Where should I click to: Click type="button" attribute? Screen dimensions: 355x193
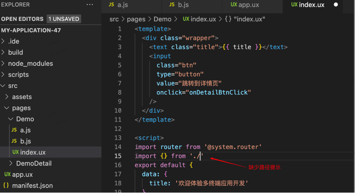click(180, 74)
